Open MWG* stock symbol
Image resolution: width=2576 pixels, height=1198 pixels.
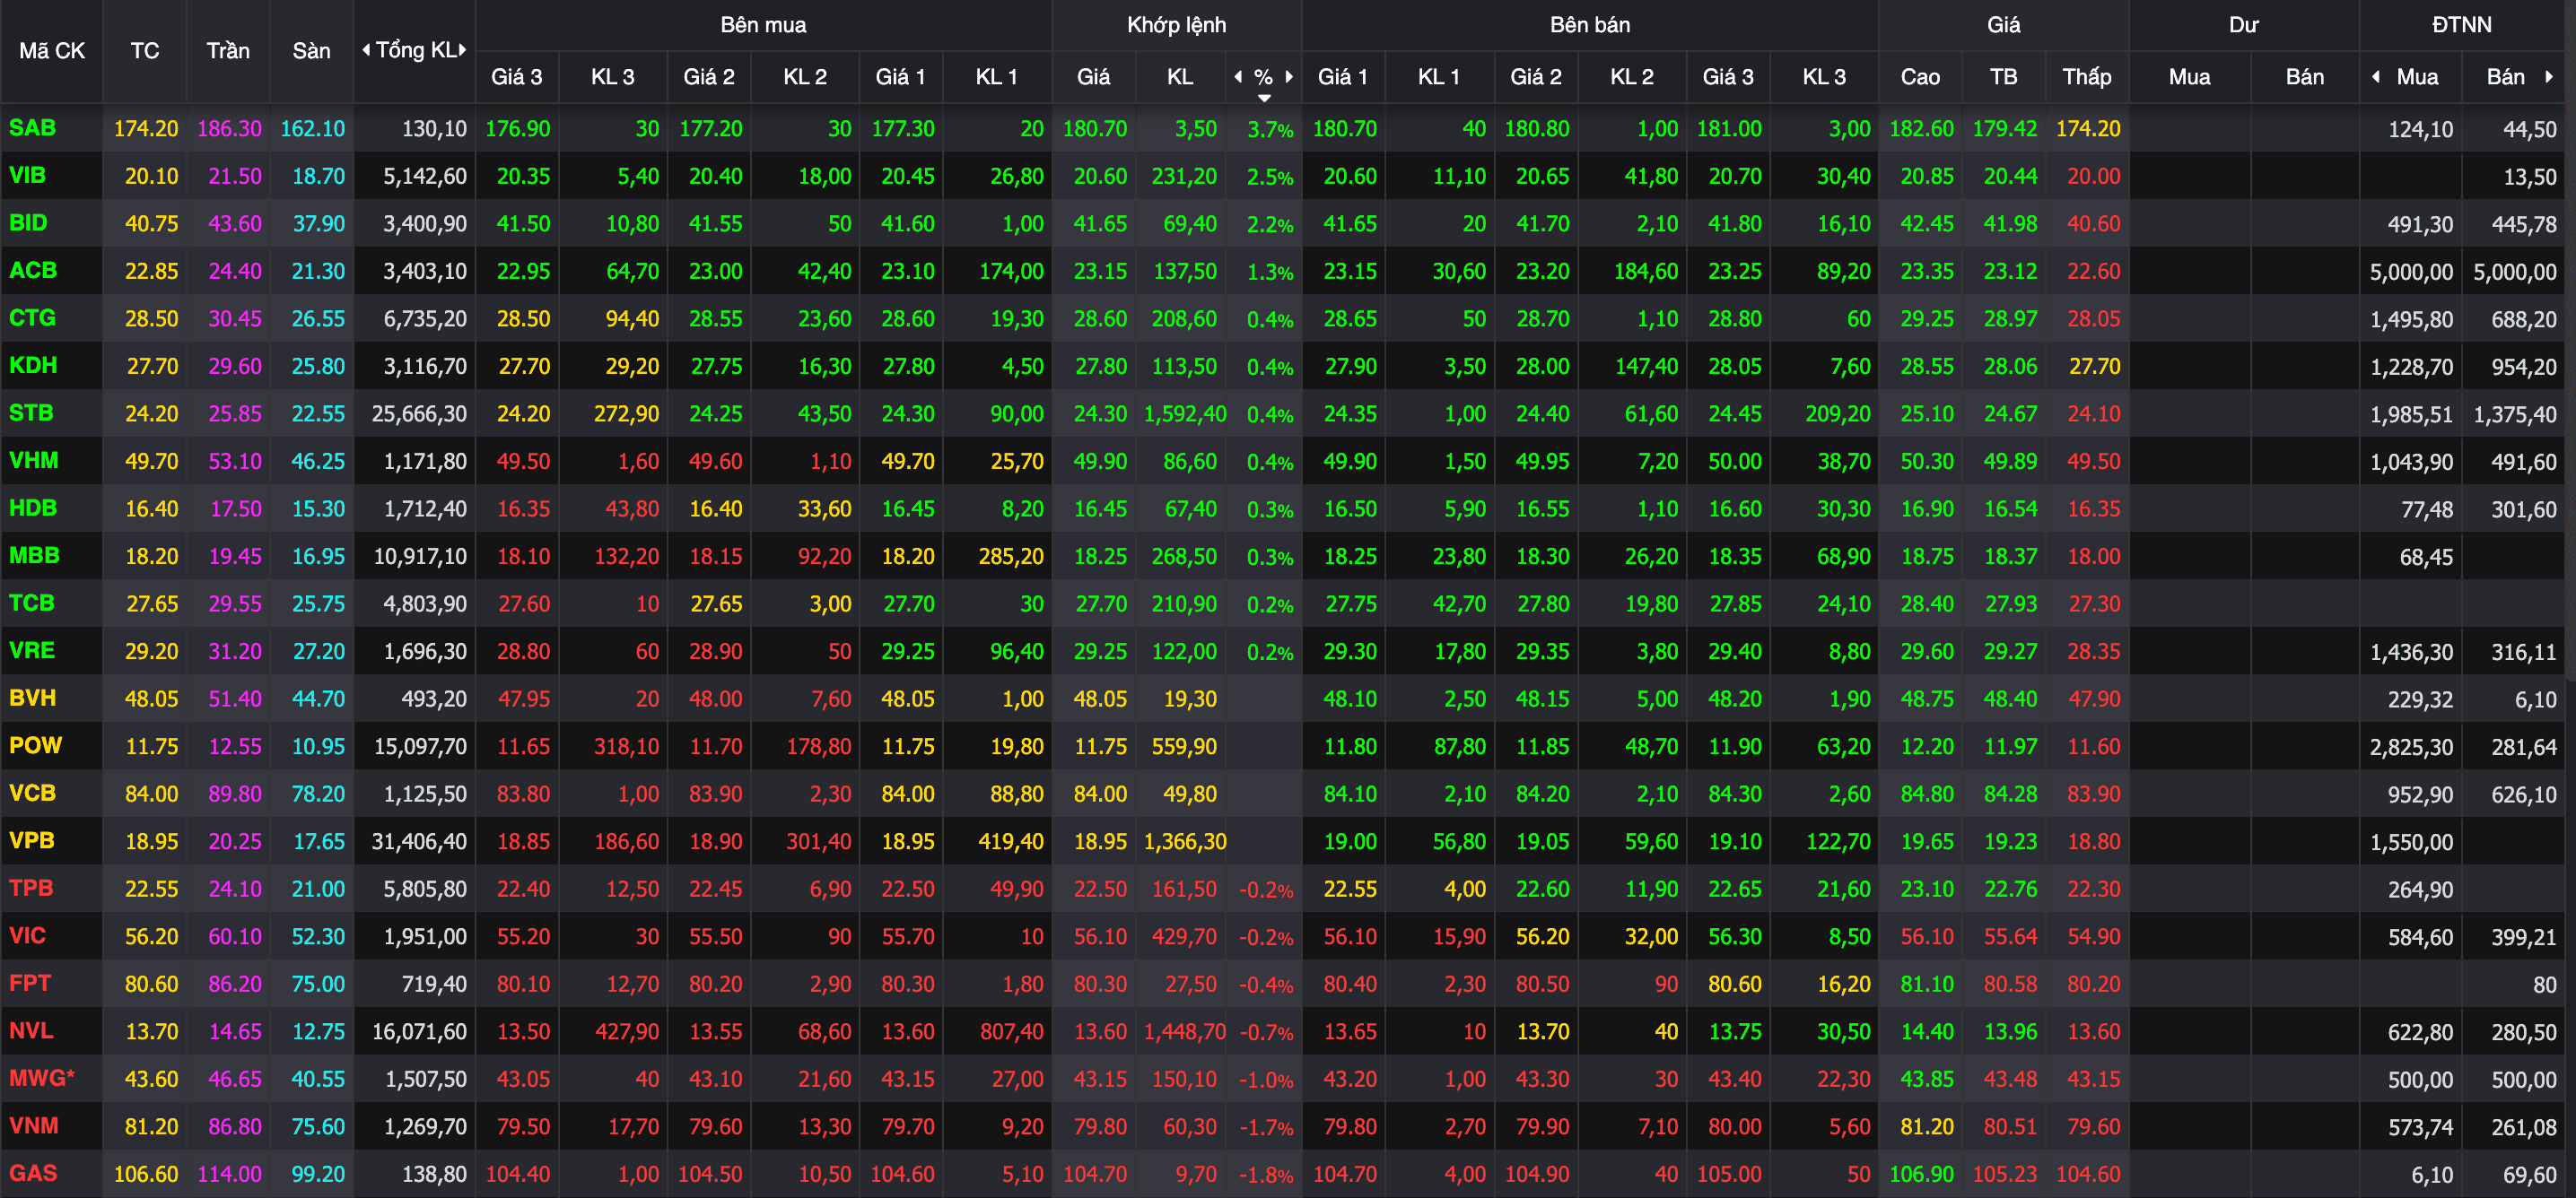click(x=41, y=1078)
